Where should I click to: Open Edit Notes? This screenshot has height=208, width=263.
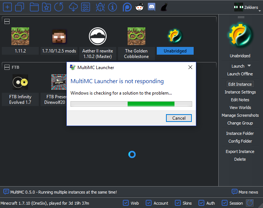click(240, 100)
